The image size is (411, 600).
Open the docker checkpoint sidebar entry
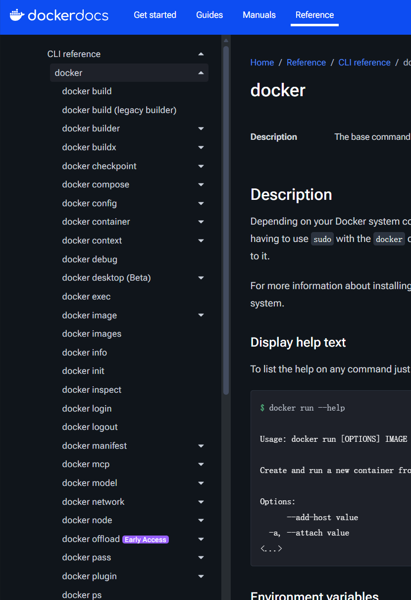click(99, 166)
